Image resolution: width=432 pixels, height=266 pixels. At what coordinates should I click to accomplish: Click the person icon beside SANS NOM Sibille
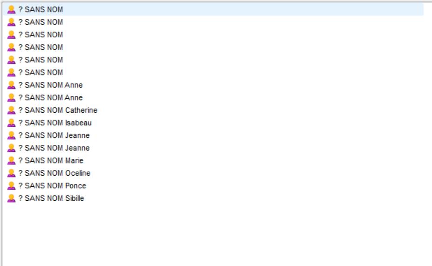(x=11, y=198)
